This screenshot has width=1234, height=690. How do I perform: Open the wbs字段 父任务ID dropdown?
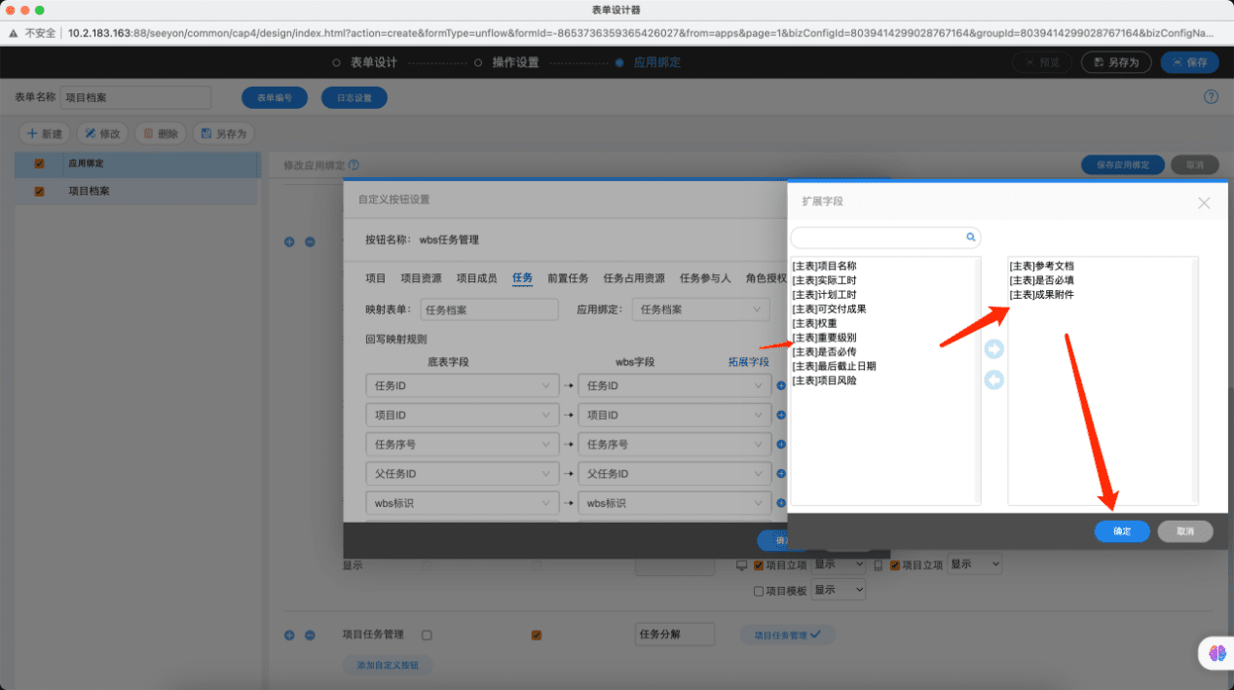674,474
